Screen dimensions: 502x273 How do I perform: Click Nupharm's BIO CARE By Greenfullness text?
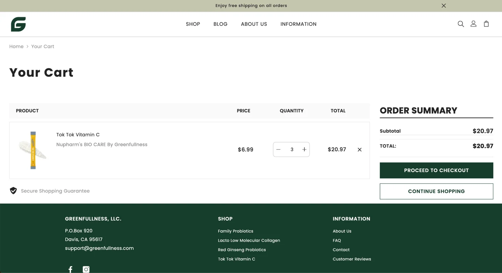pyautogui.click(x=102, y=144)
